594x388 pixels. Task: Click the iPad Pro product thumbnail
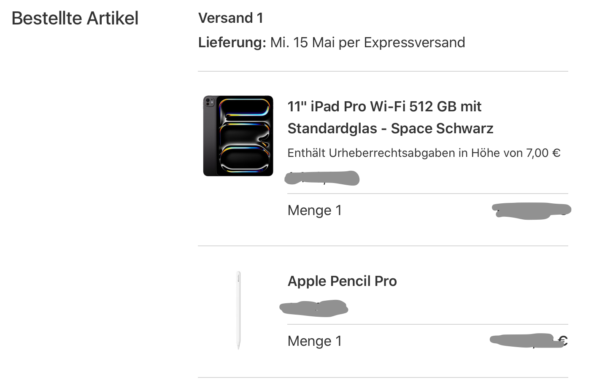tap(238, 136)
